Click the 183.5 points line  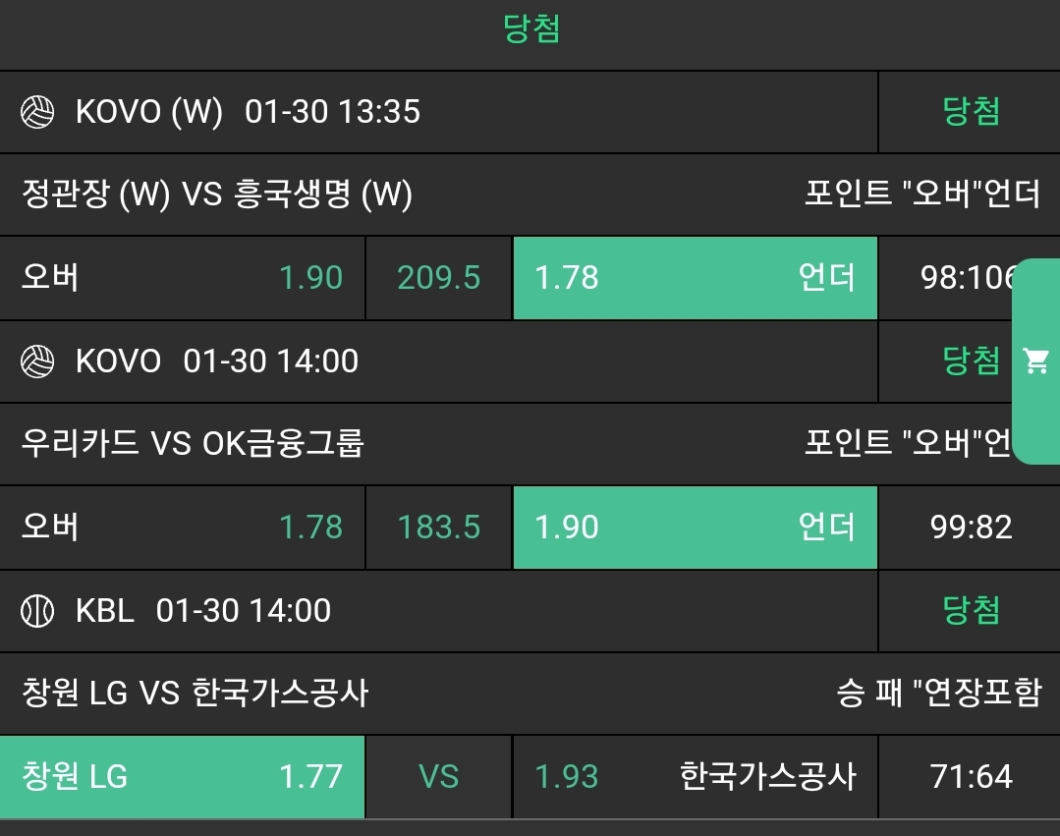[438, 528]
